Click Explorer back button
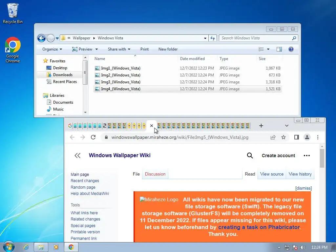The width and height of the screenshot is (336, 252). (41, 38)
